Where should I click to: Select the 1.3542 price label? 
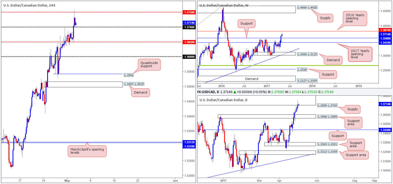[128, 75]
